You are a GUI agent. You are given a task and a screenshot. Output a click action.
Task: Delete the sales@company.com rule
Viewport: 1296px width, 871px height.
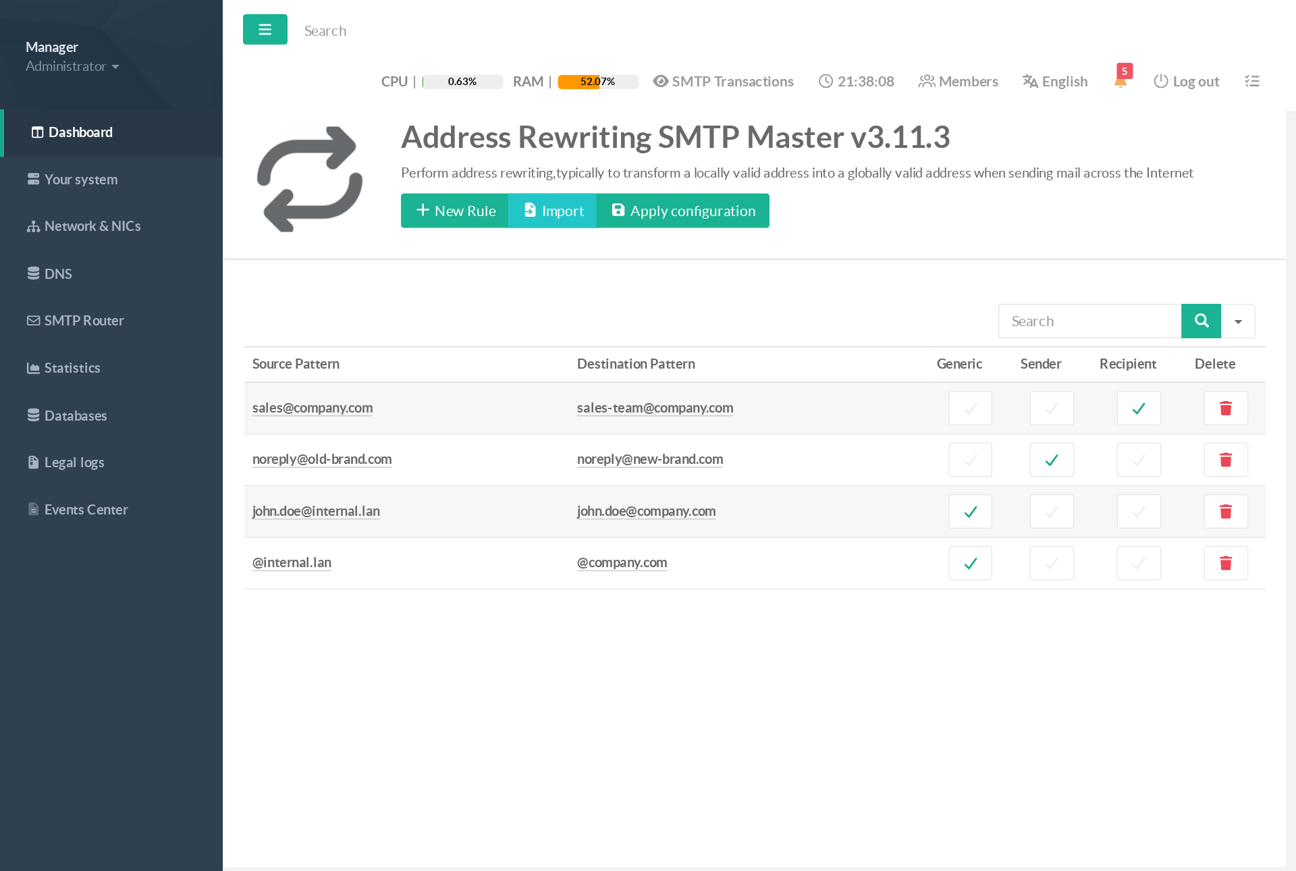tap(1226, 408)
